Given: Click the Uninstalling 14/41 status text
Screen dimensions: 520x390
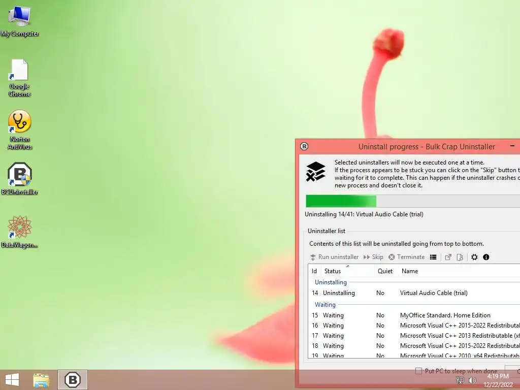Looking at the screenshot, I should coord(364,214).
